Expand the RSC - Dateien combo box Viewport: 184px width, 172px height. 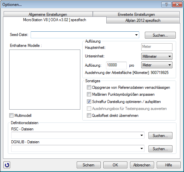coord(142,135)
